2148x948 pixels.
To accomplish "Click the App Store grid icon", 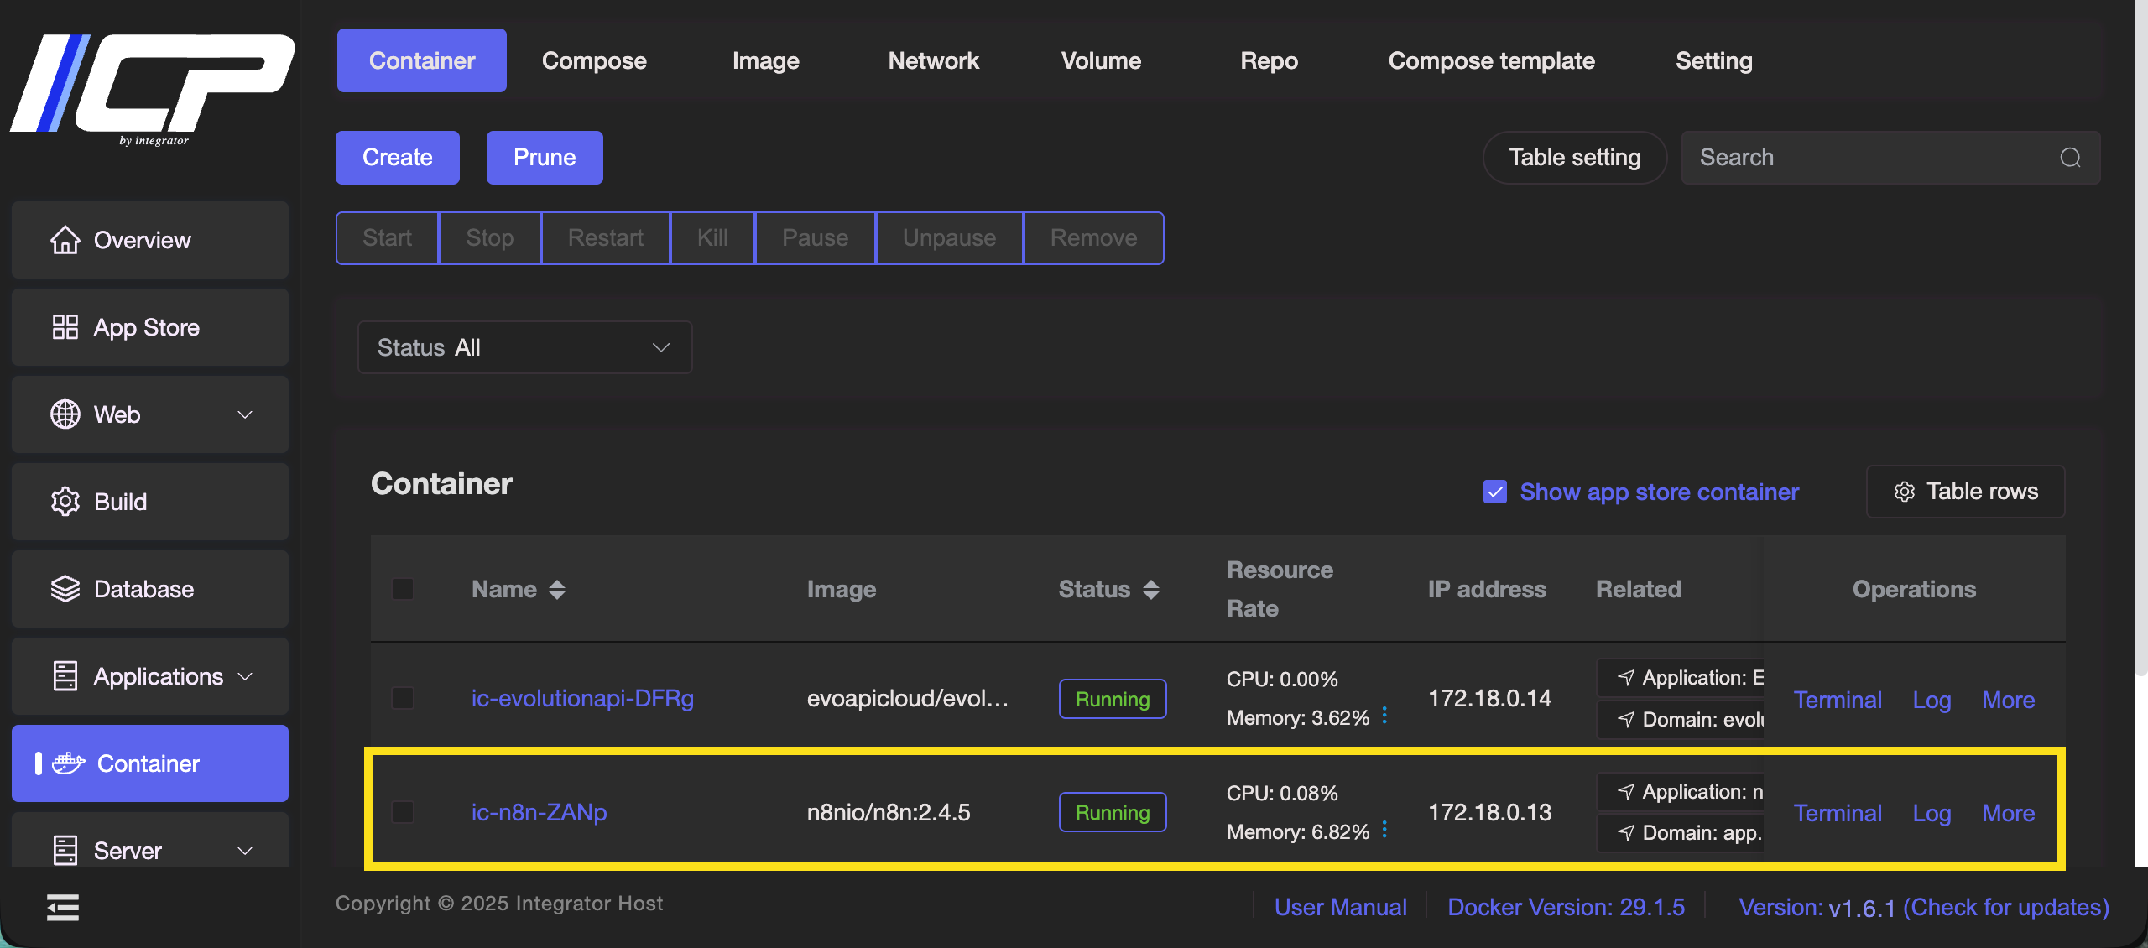I will click(x=65, y=327).
